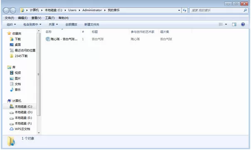The height and width of the screenshot is (150, 251).
Task: Click the navigation pane scrollbar thumb
Action: coord(39,74)
